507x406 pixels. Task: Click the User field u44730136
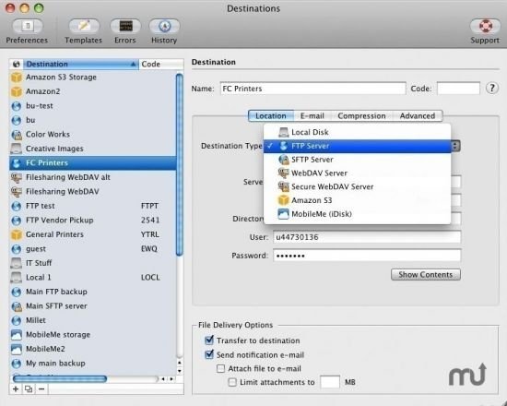pyautogui.click(x=367, y=237)
